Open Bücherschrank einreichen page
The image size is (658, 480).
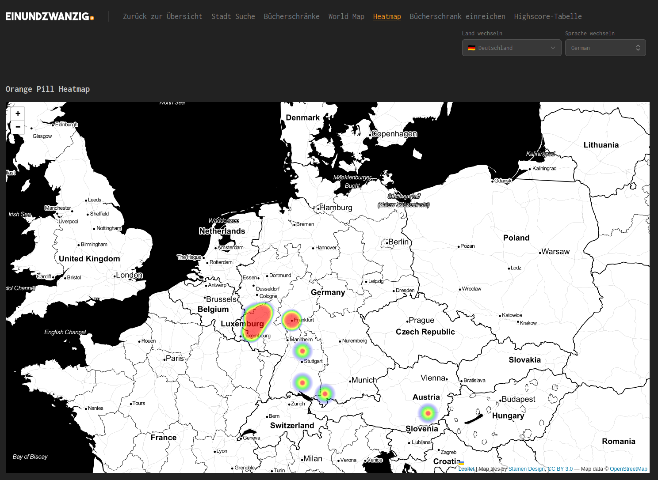[x=457, y=16]
